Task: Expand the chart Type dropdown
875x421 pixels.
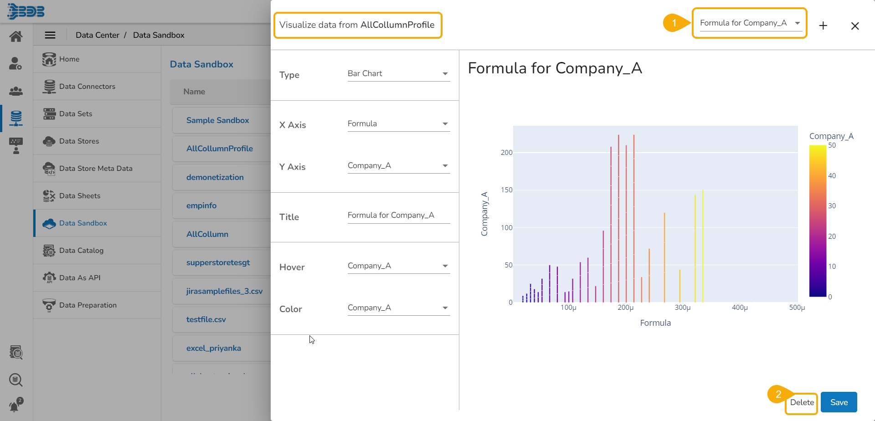Action: click(x=398, y=74)
